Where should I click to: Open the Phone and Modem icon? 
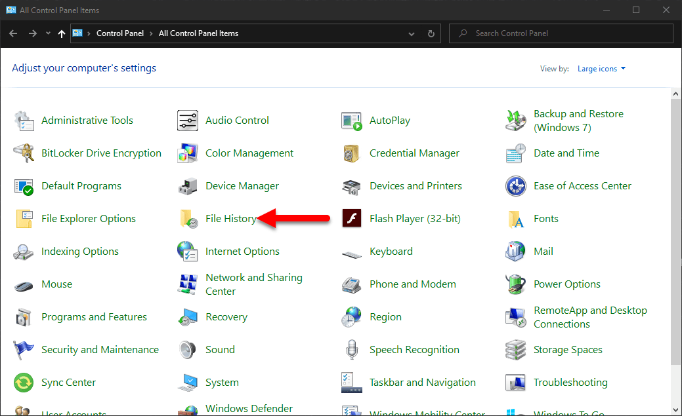tap(352, 284)
